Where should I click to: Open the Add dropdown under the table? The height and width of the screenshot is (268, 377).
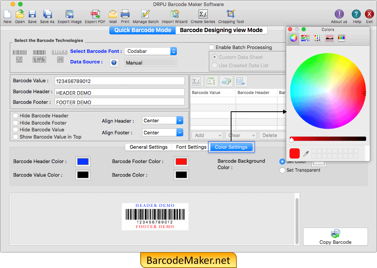click(x=207, y=136)
